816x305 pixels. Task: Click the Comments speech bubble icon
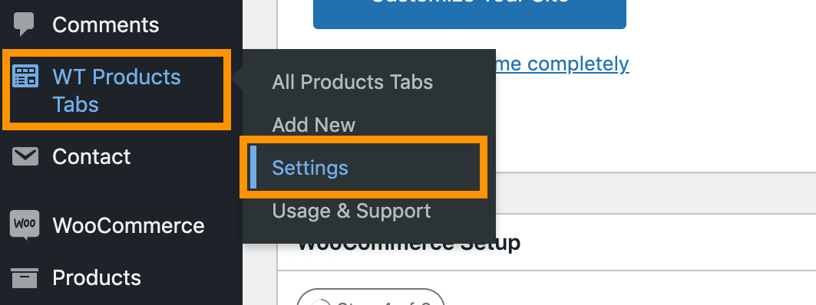[x=24, y=25]
